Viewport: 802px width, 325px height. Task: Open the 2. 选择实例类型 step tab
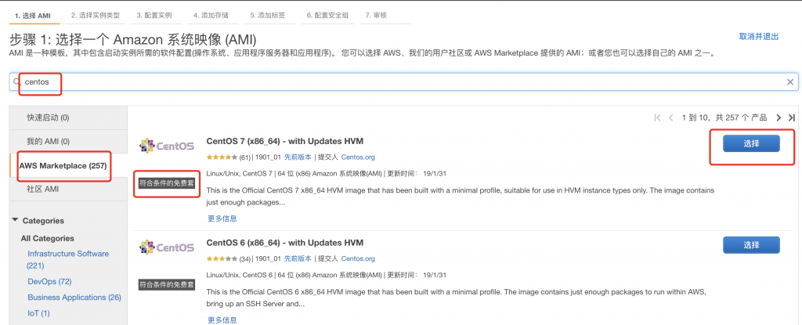tap(96, 16)
